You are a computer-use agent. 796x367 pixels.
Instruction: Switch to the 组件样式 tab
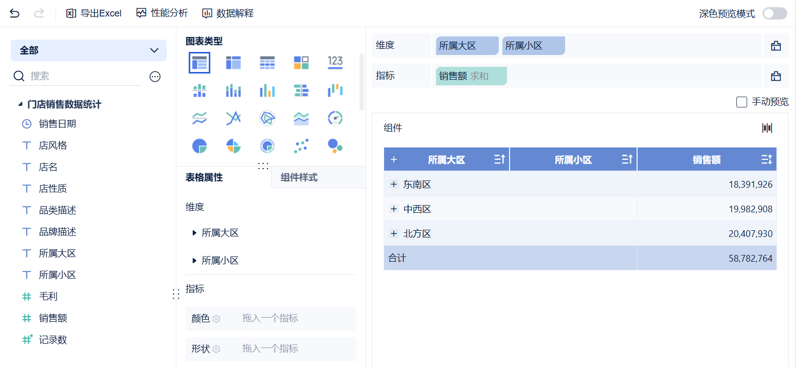299,178
